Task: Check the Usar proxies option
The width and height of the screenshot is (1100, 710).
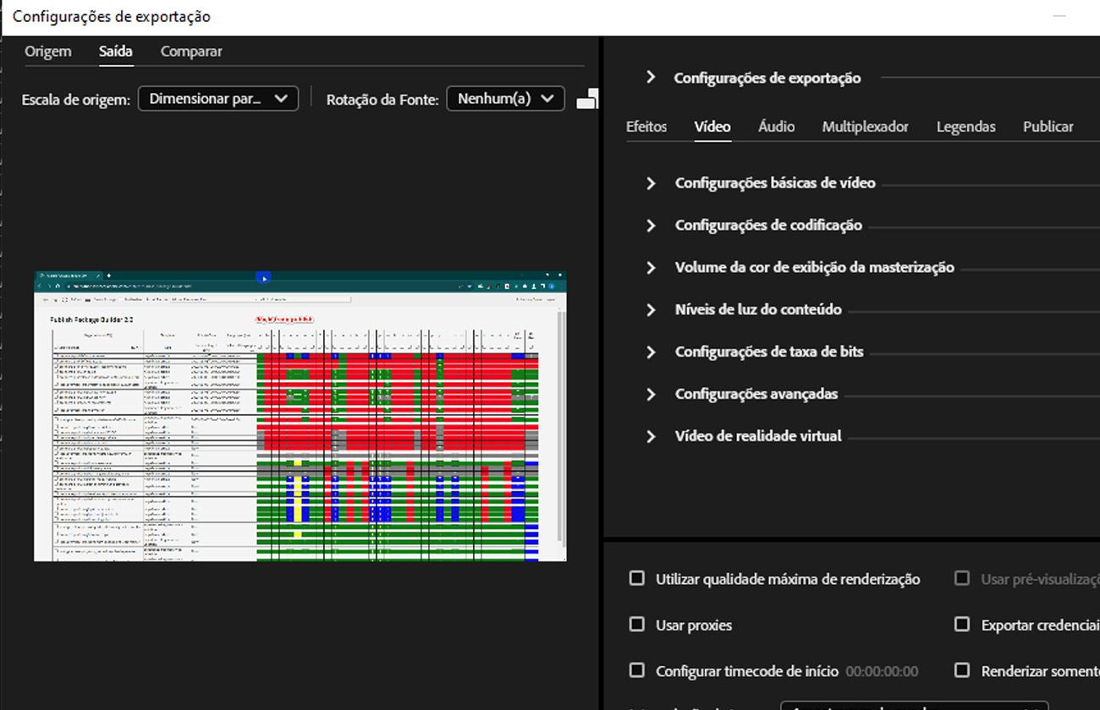Action: click(637, 625)
